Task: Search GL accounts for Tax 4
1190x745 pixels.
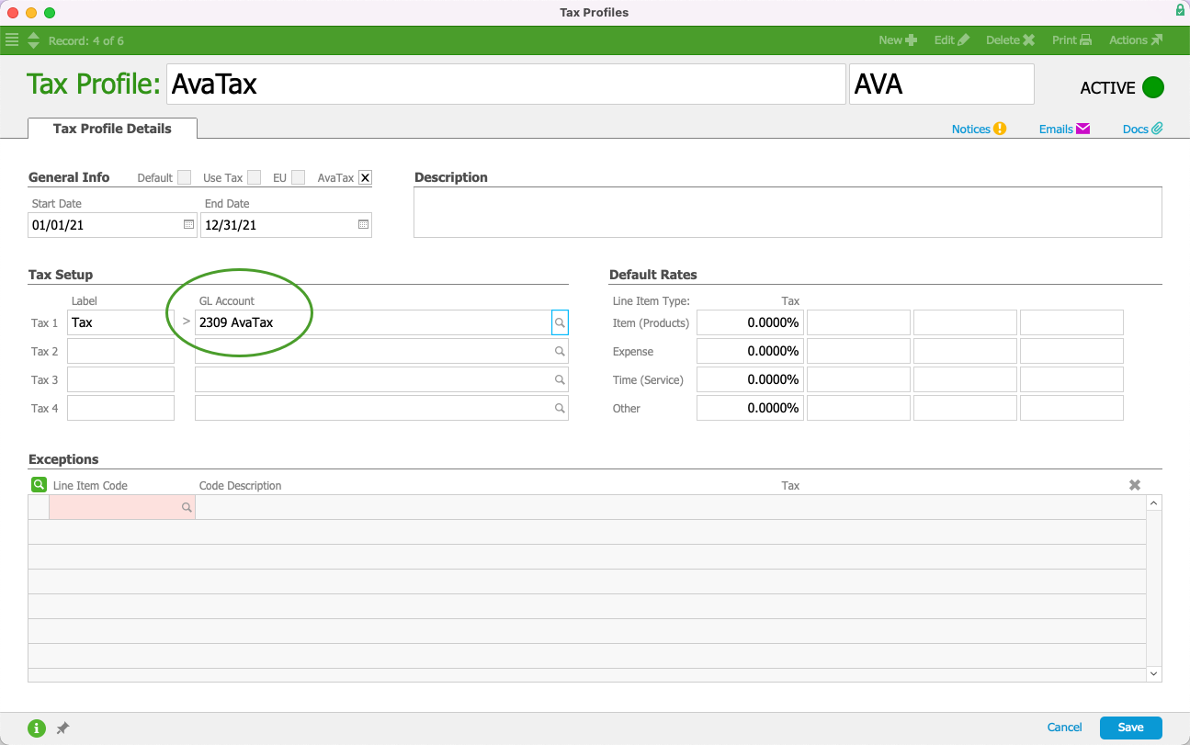Action: [560, 408]
